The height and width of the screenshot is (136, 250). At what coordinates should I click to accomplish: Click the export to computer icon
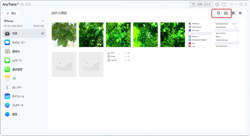point(226,13)
